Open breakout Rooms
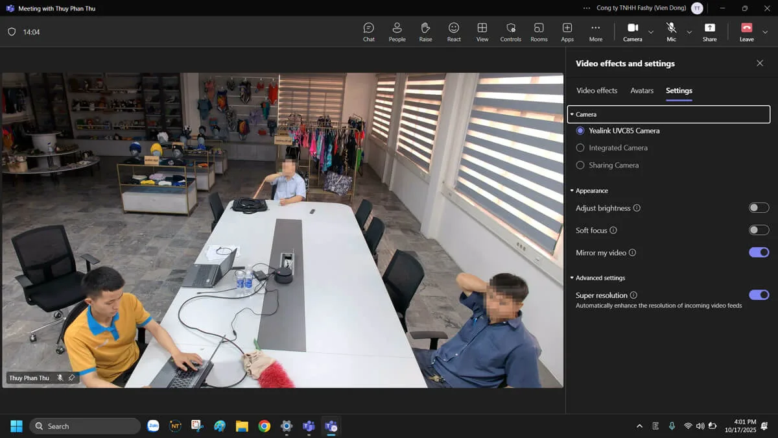The image size is (778, 438). tap(539, 31)
